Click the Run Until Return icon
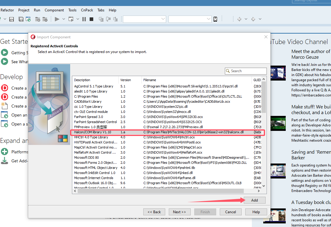This screenshot has width=331, height=227. (x=115, y=19)
